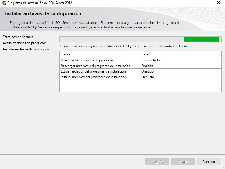Click the disabled Instalar button
Viewport: 225px width, 169px height.
[183, 162]
